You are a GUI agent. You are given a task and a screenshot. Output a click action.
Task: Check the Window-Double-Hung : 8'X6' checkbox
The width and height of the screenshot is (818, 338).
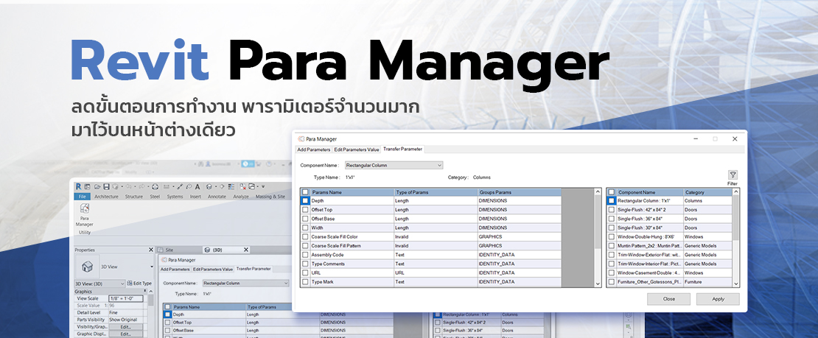pos(612,237)
